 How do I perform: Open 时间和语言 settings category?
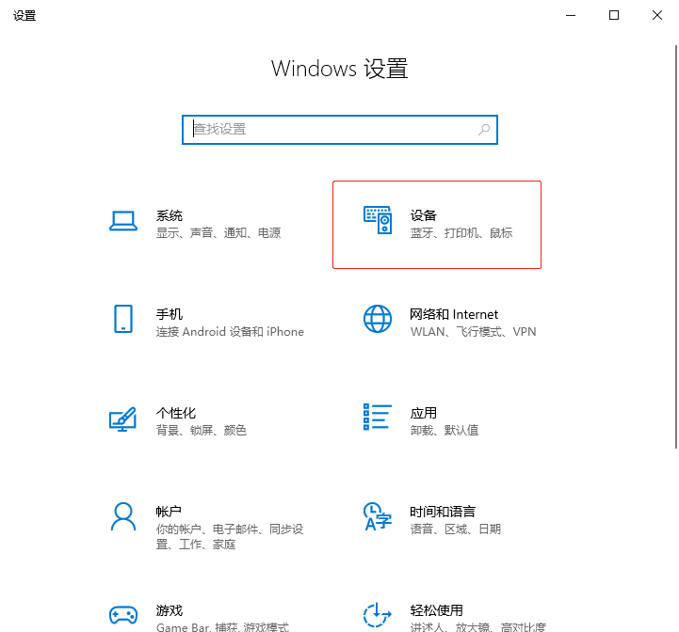[x=443, y=512]
